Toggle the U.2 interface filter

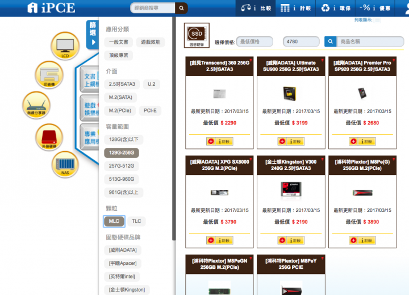(152, 84)
